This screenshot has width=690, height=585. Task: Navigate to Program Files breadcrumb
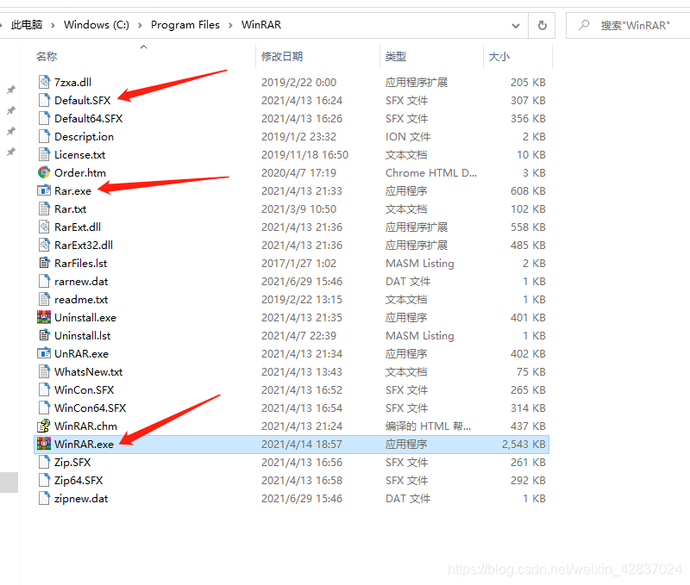click(x=185, y=25)
